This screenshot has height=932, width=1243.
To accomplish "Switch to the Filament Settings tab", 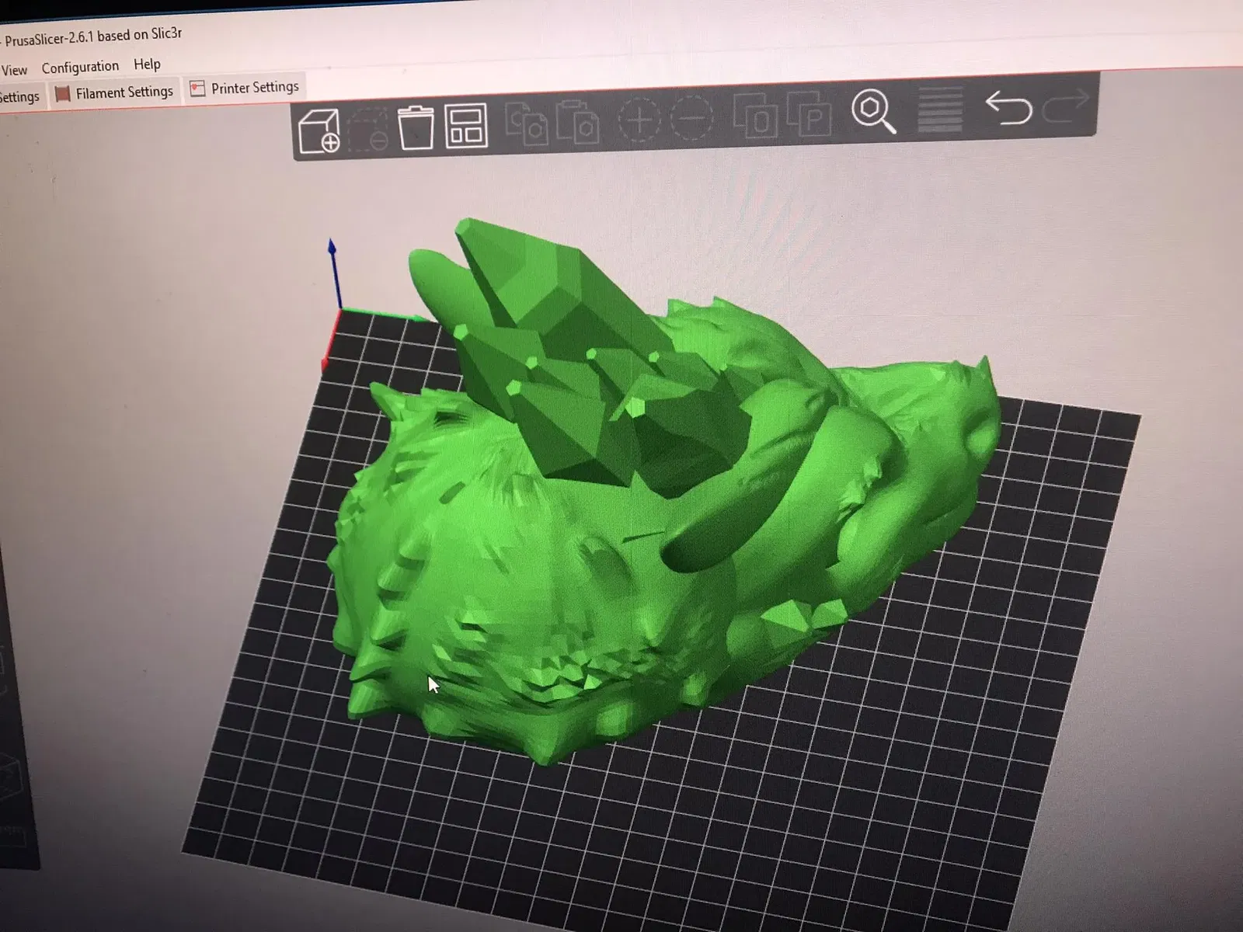I will (115, 93).
